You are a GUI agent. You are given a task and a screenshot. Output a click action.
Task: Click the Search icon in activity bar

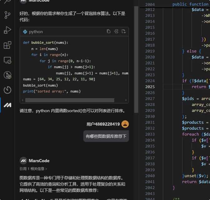click(x=7, y=2)
